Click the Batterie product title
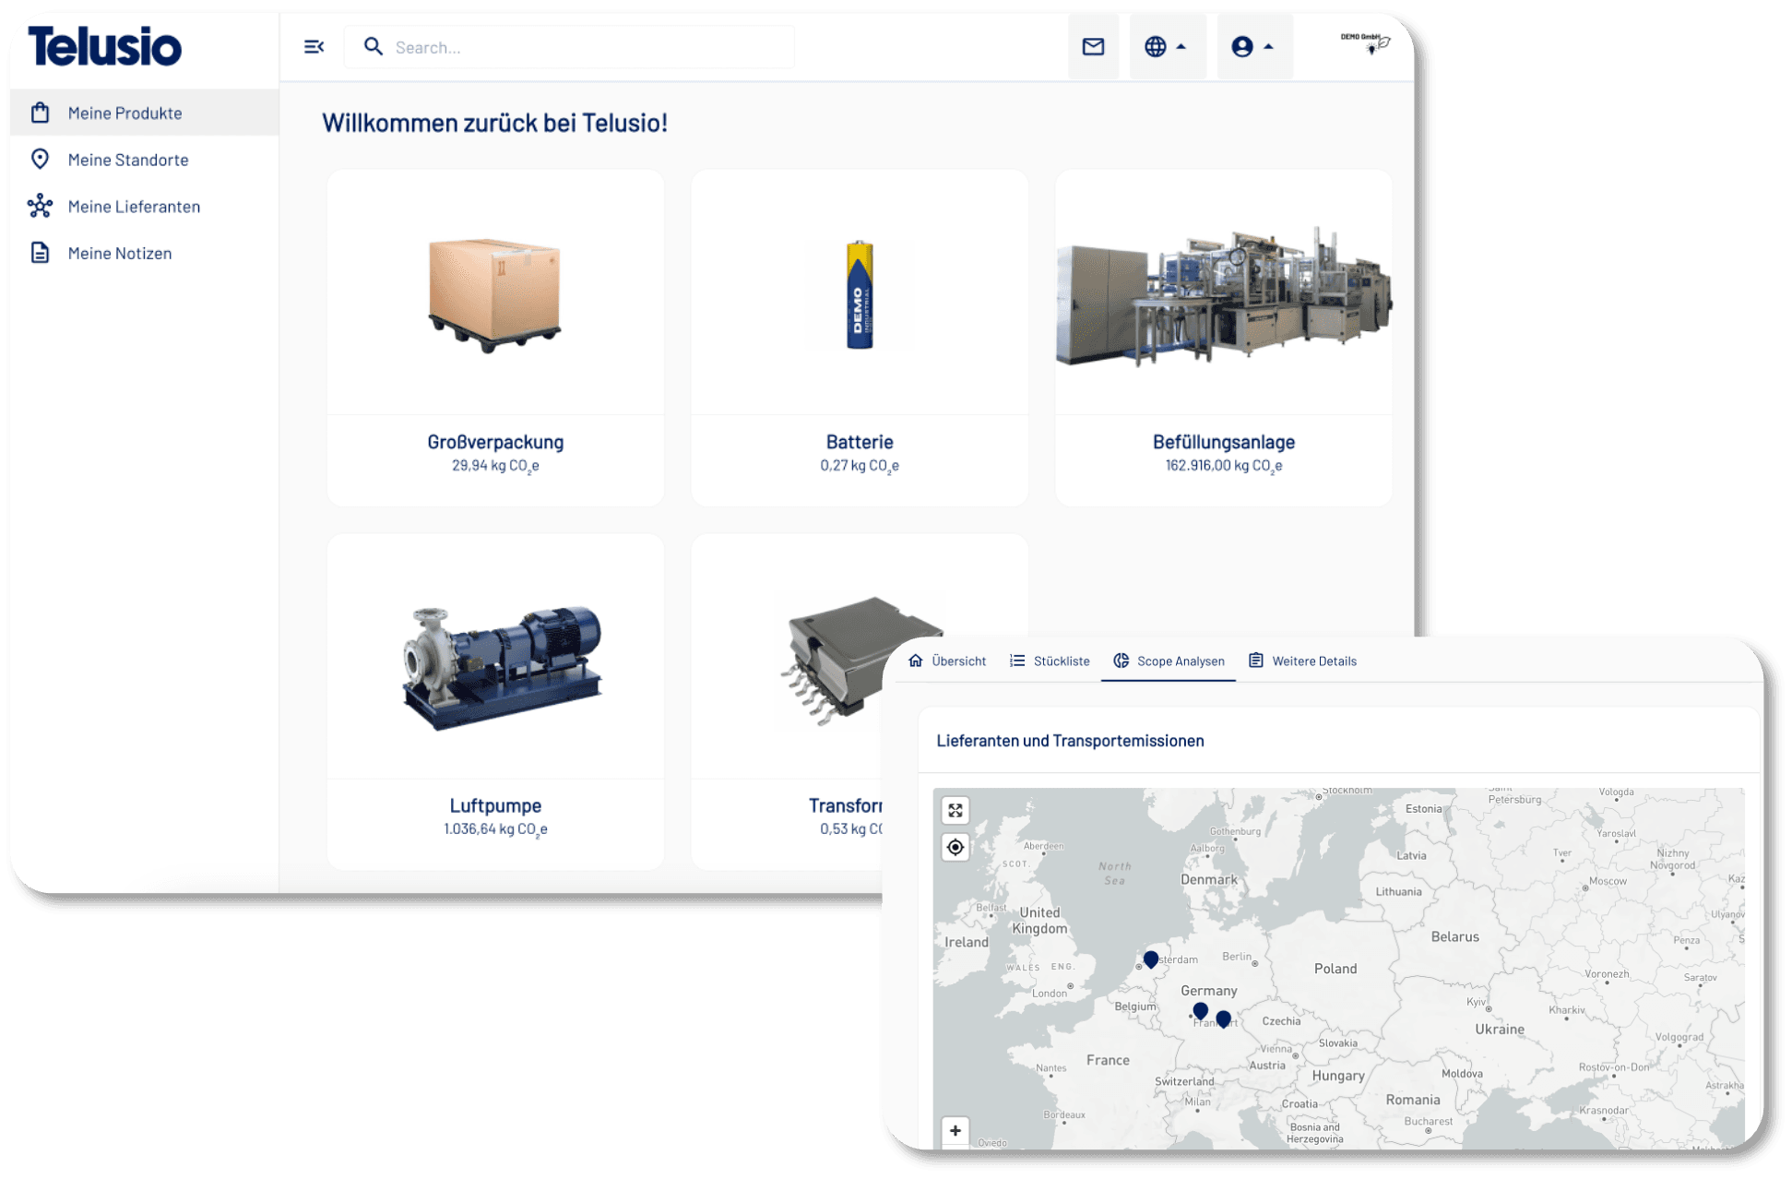1792x1179 pixels. coord(860,442)
